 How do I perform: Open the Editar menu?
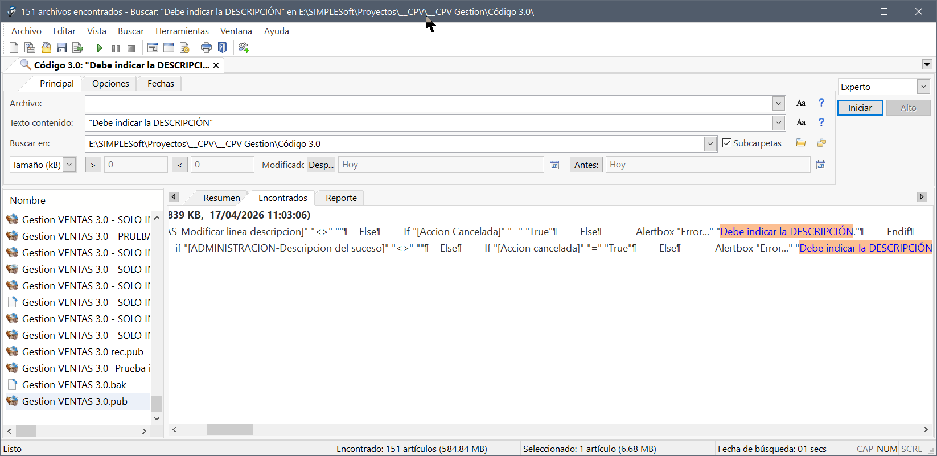click(64, 31)
